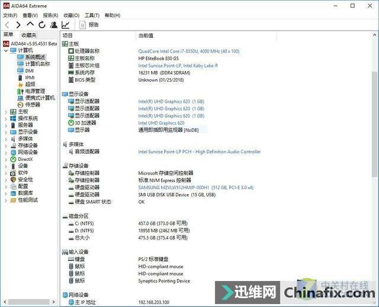This screenshot has width=379, height=307.
Task: Open QuadCore Intel Core i7-8550U link
Action: (189, 51)
